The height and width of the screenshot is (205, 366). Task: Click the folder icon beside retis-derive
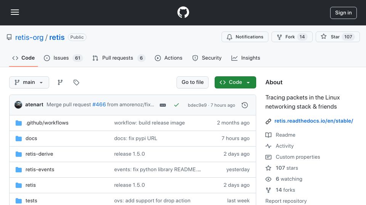point(19,154)
